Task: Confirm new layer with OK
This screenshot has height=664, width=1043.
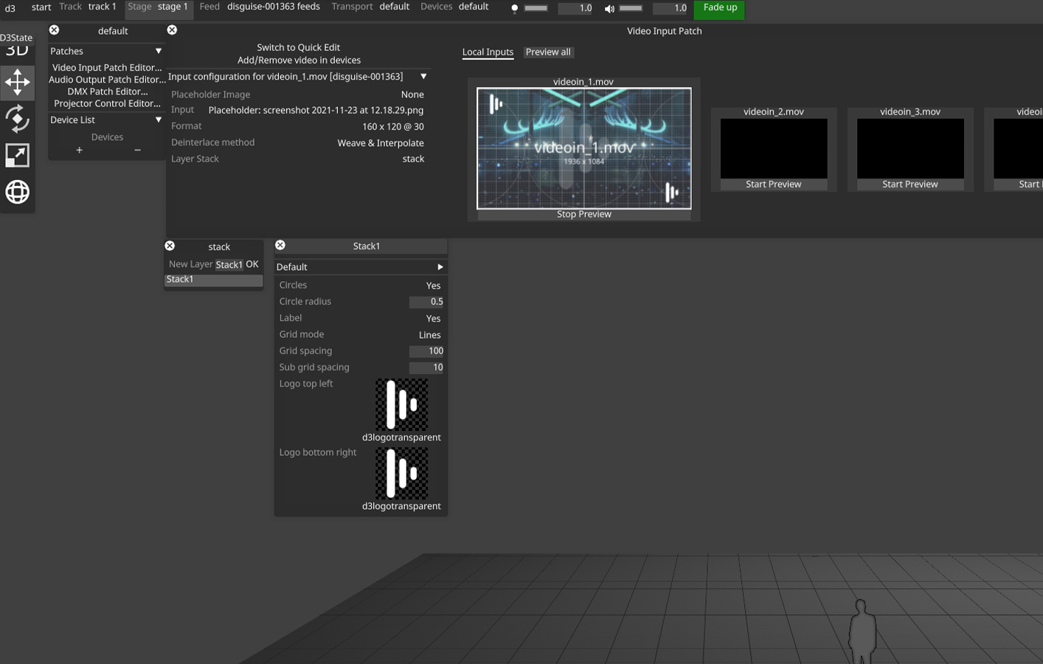Action: 252,264
